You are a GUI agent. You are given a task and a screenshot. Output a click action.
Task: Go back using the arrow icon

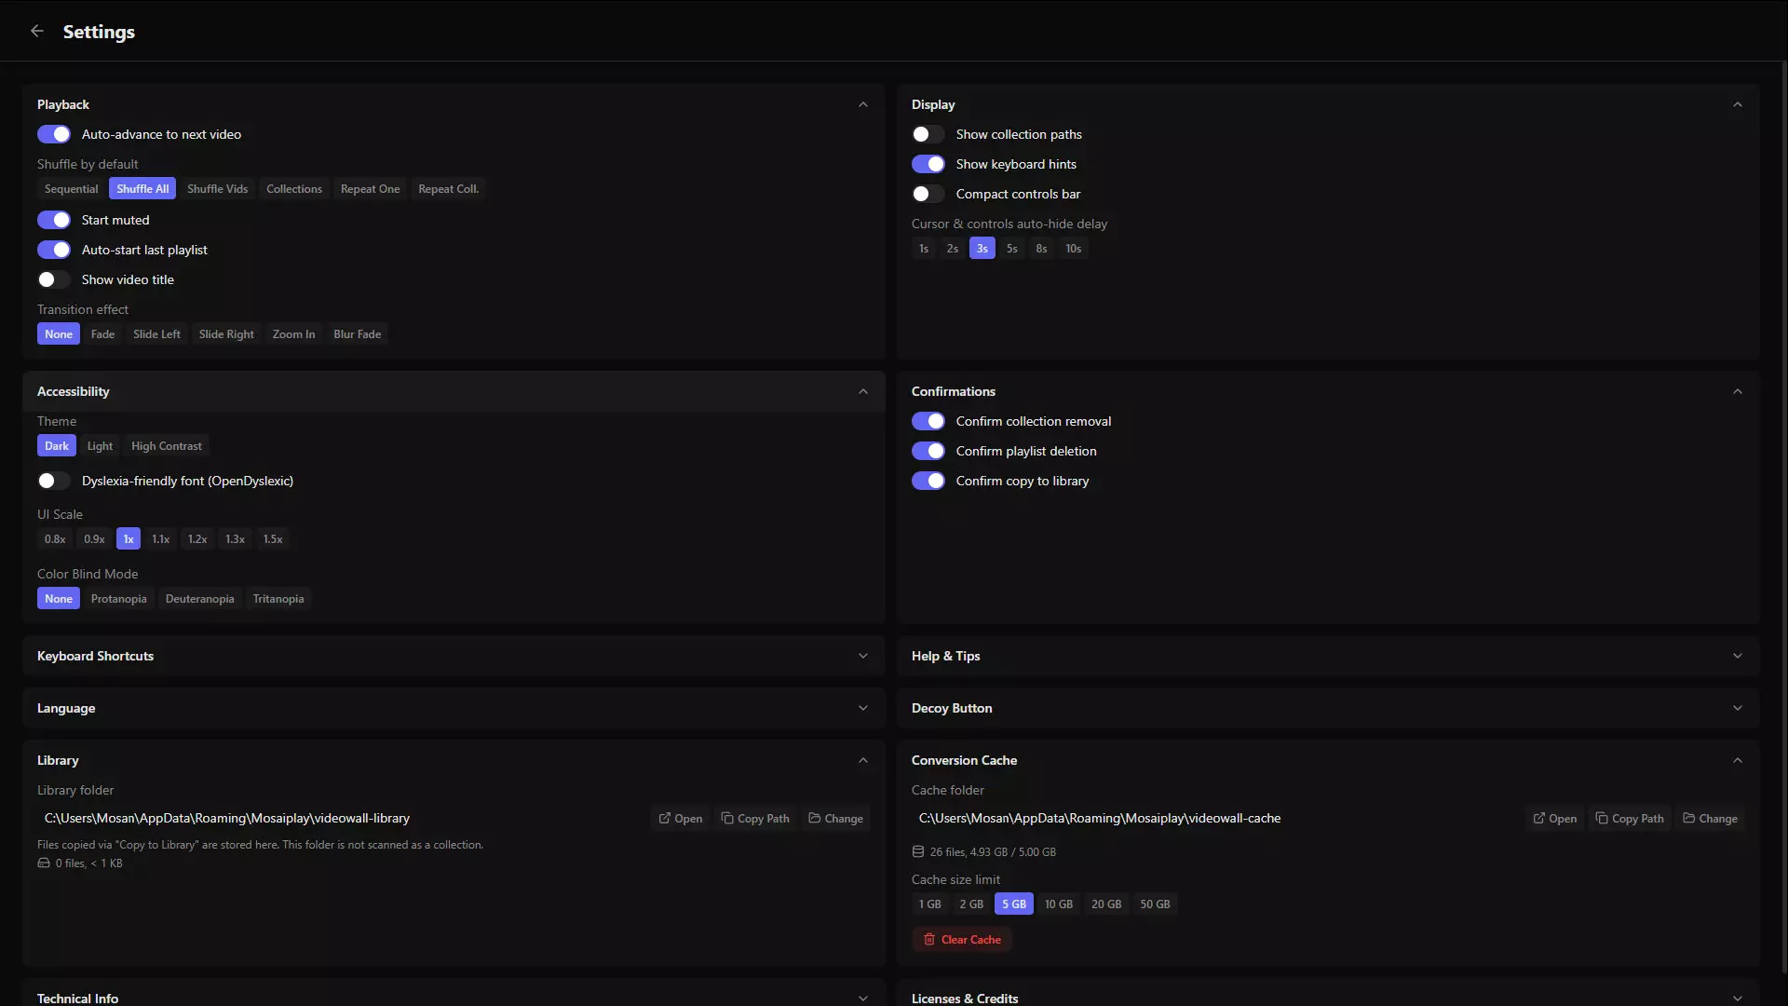click(x=37, y=31)
